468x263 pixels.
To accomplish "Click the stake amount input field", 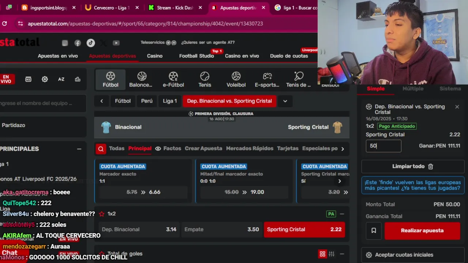I will point(384,146).
